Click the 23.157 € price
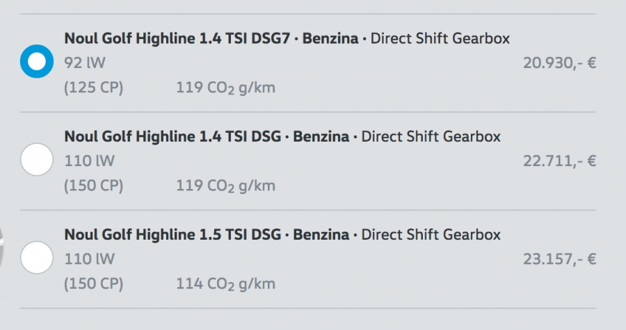 coord(559,259)
